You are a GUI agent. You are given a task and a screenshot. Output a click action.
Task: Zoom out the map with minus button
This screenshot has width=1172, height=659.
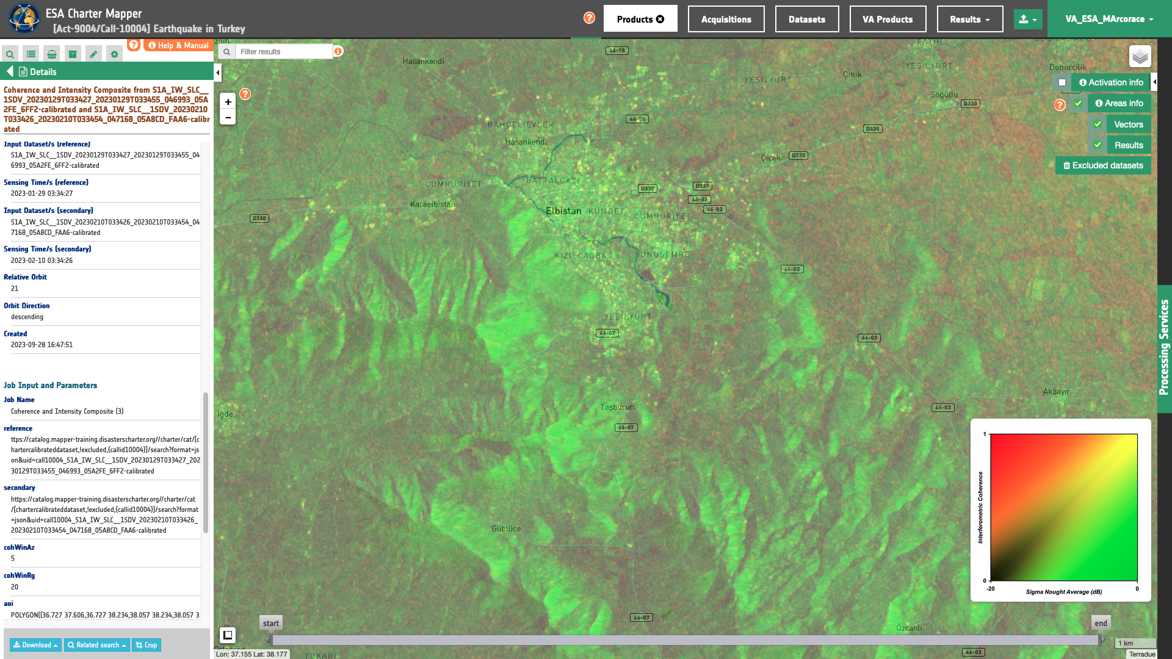[228, 117]
